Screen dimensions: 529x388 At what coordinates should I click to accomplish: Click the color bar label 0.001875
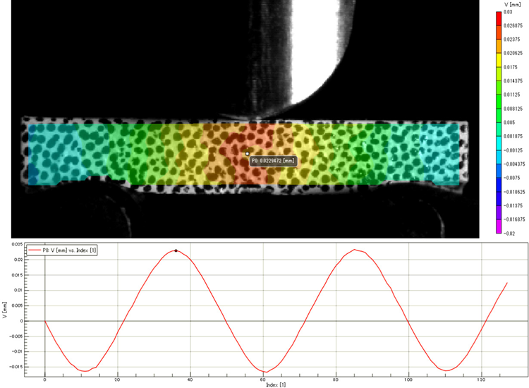pyautogui.click(x=513, y=136)
